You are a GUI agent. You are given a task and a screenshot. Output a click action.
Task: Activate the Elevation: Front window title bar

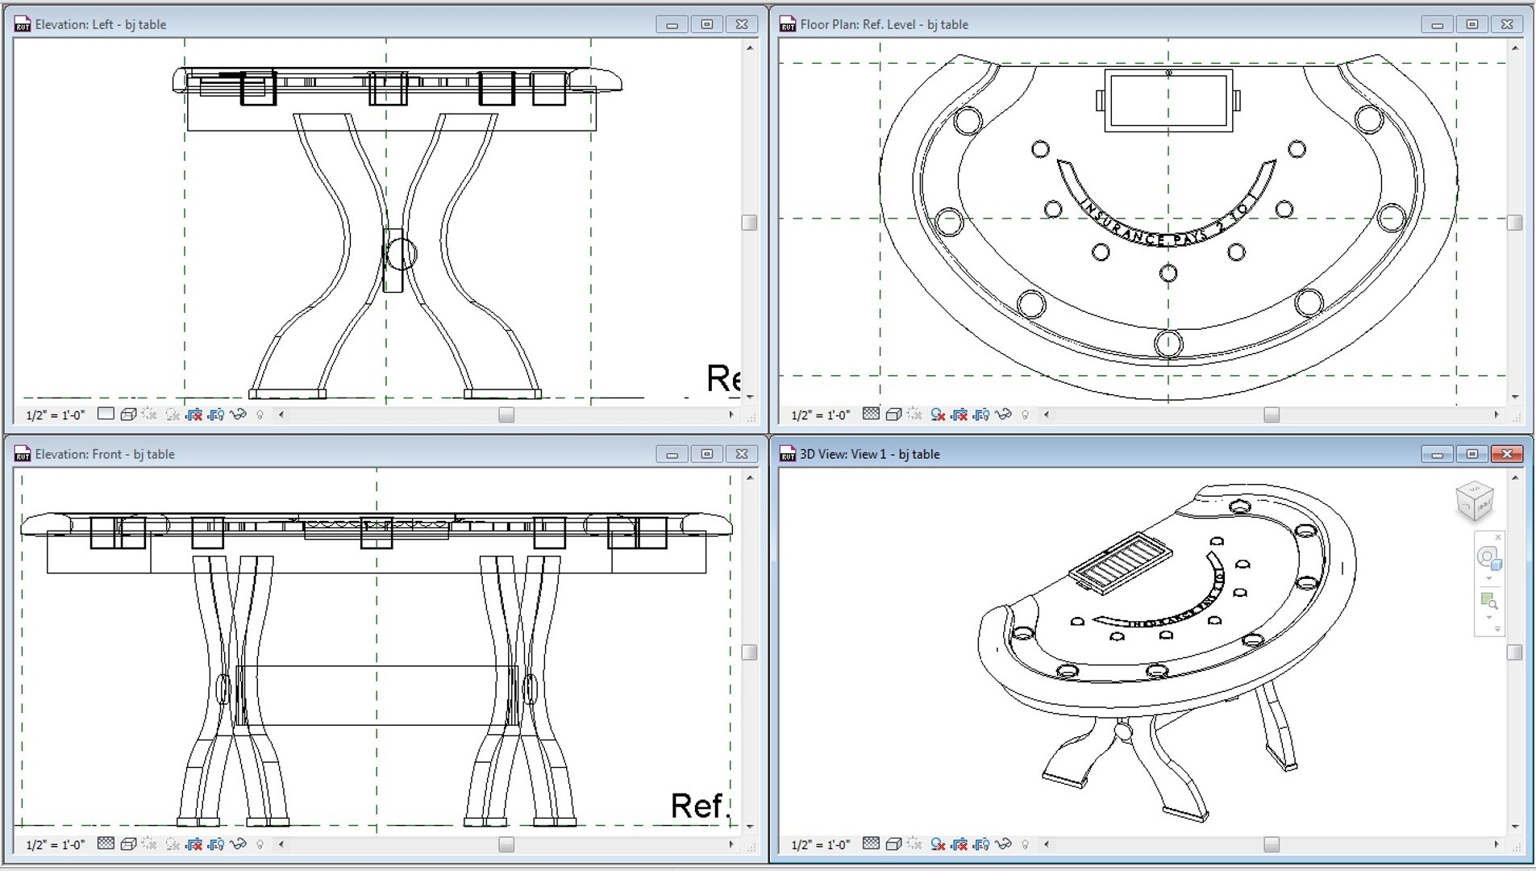click(x=105, y=454)
